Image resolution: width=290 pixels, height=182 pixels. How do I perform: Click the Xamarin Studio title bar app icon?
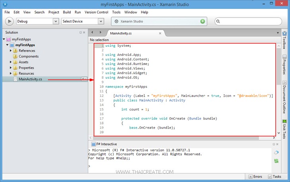[5, 4]
